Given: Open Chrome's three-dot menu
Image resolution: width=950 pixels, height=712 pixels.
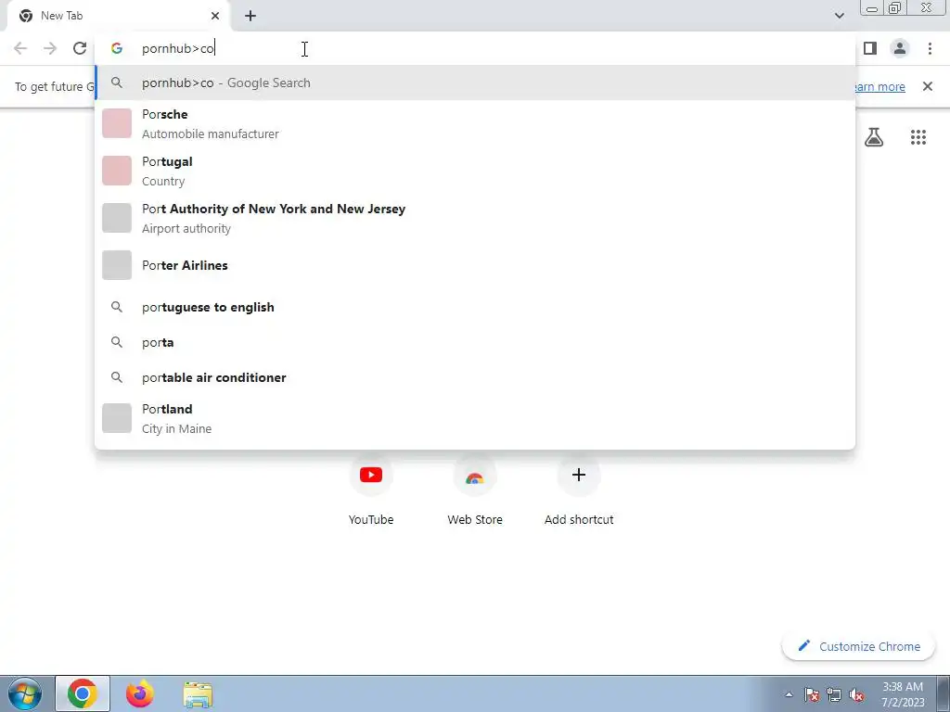Looking at the screenshot, I should (x=930, y=48).
